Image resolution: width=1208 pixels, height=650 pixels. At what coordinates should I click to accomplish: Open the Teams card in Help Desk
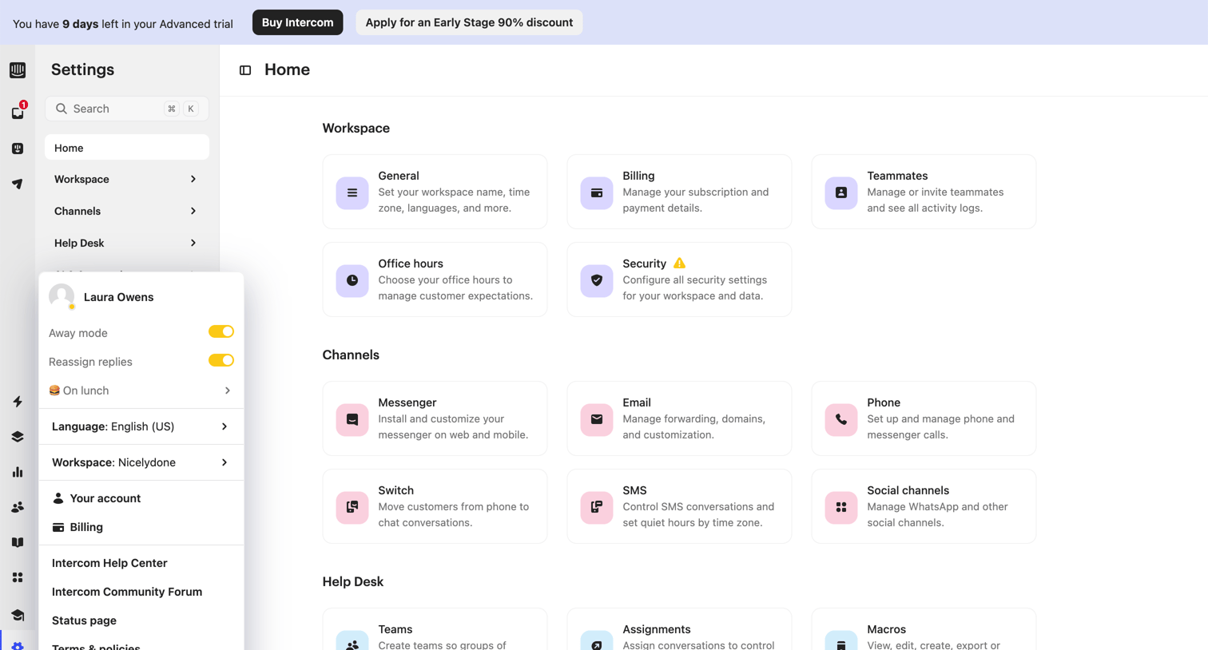435,629
